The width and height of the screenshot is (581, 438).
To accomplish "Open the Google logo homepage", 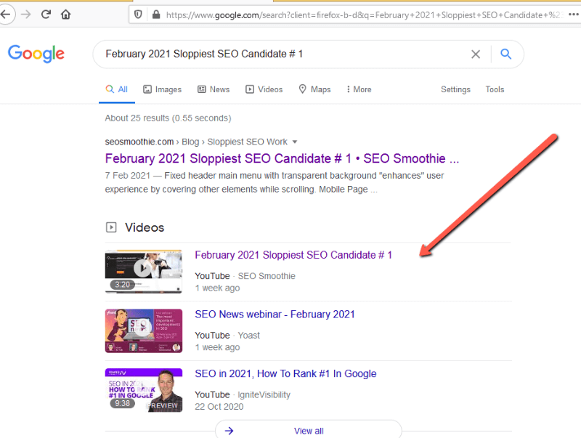I will tap(36, 54).
